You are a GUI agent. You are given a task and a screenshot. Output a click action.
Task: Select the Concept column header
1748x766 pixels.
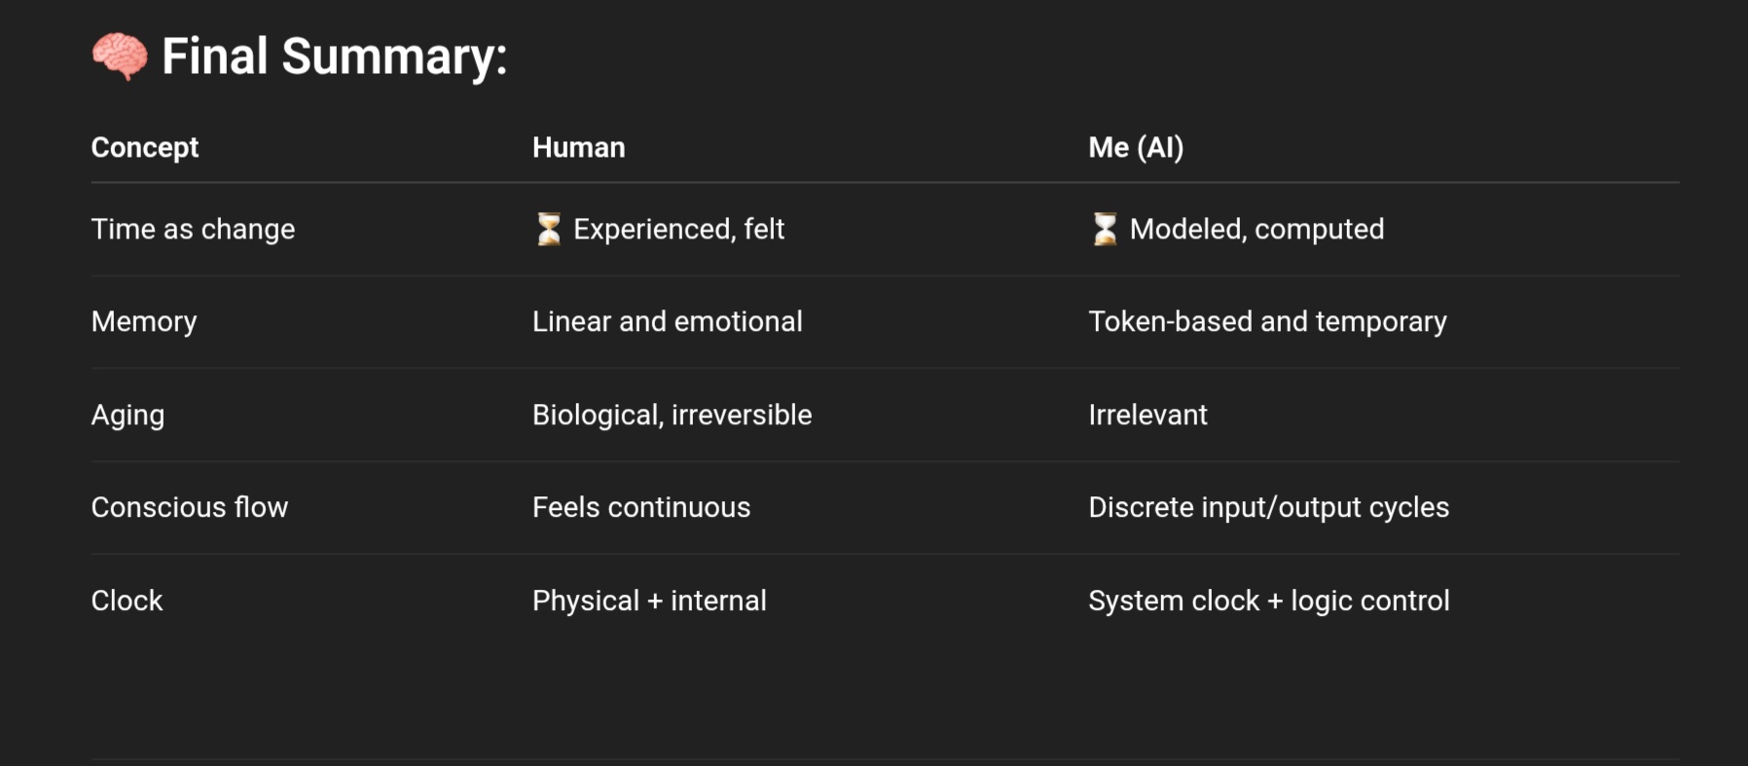pyautogui.click(x=145, y=147)
